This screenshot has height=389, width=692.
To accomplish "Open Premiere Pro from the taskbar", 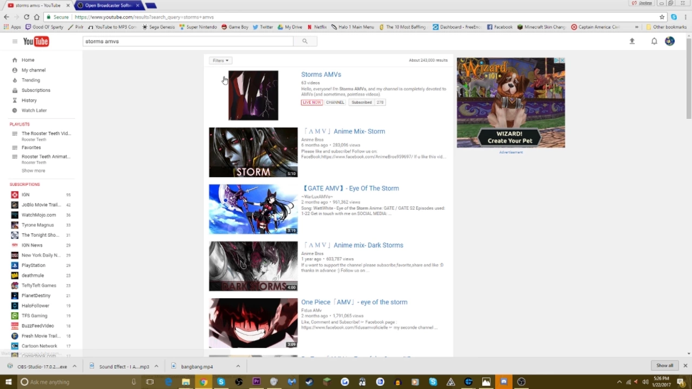I will coord(256,382).
